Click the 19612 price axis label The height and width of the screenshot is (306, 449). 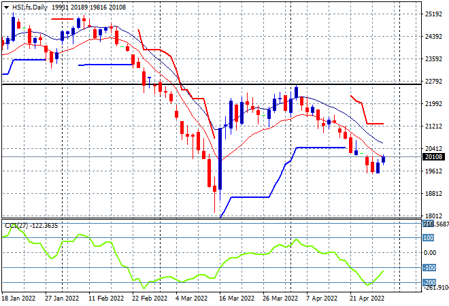433,171
